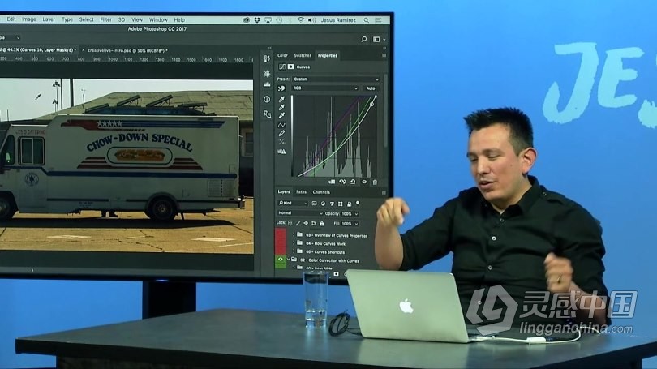Viewport: 657px width, 369px height.
Task: Switch to the Swatches tab
Action: pyautogui.click(x=303, y=55)
